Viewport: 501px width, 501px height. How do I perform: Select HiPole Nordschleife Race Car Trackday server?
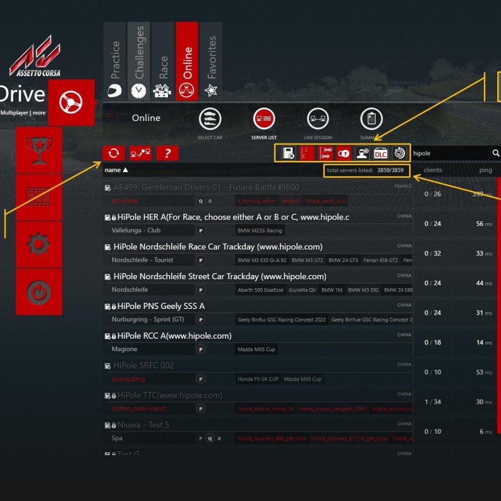coord(257,253)
